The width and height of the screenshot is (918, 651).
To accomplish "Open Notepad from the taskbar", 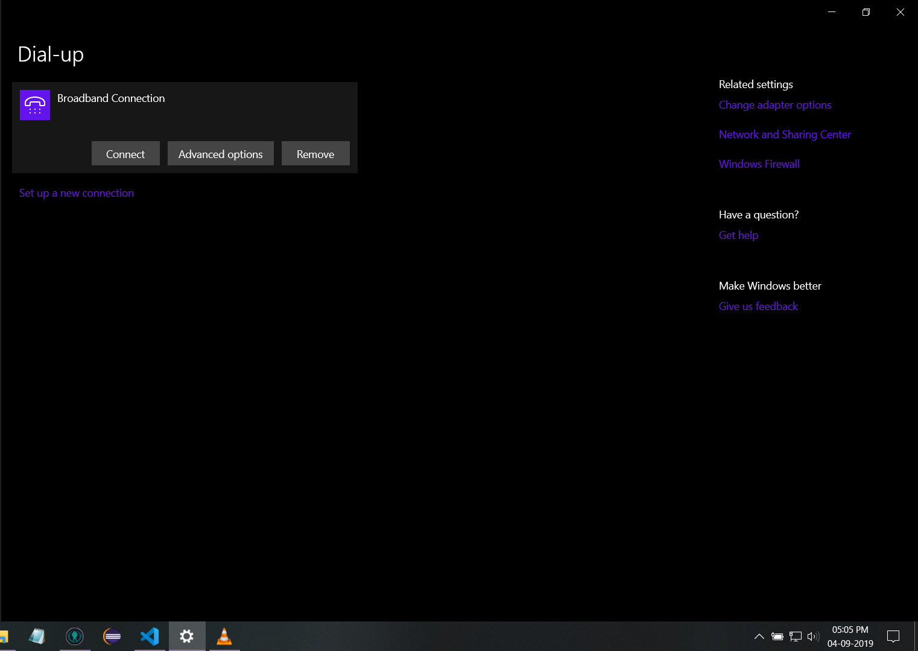I will (x=37, y=636).
